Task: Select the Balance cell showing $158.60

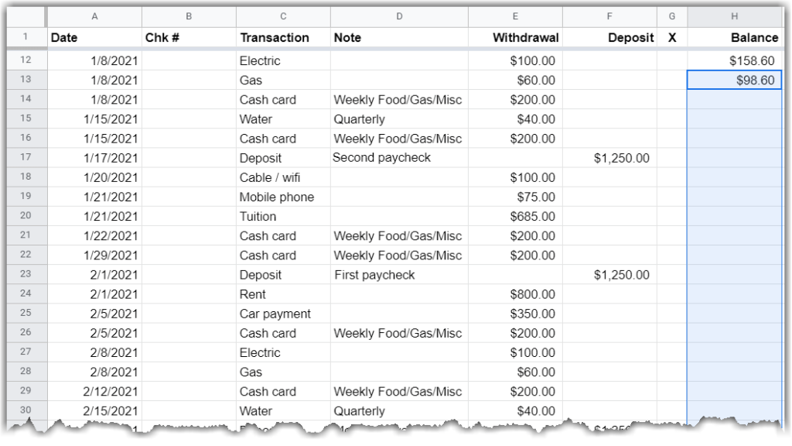Action: (x=733, y=60)
